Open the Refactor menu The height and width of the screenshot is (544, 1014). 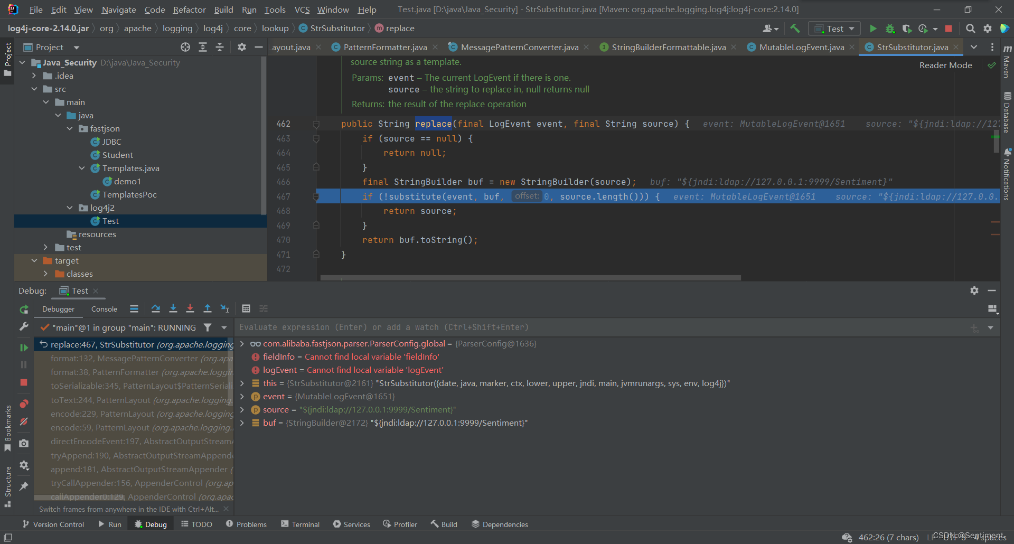[x=189, y=10]
